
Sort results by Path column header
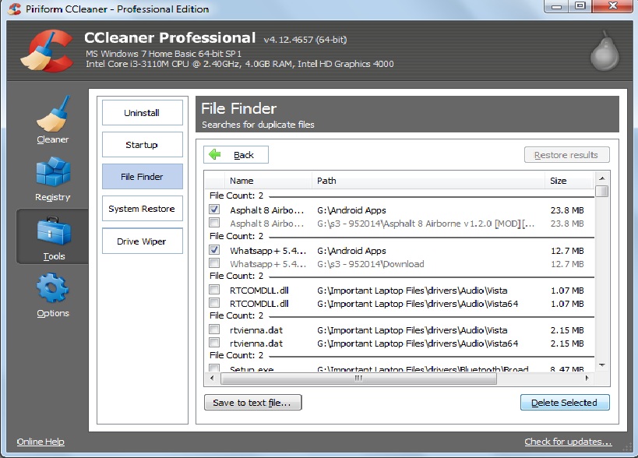coord(428,181)
